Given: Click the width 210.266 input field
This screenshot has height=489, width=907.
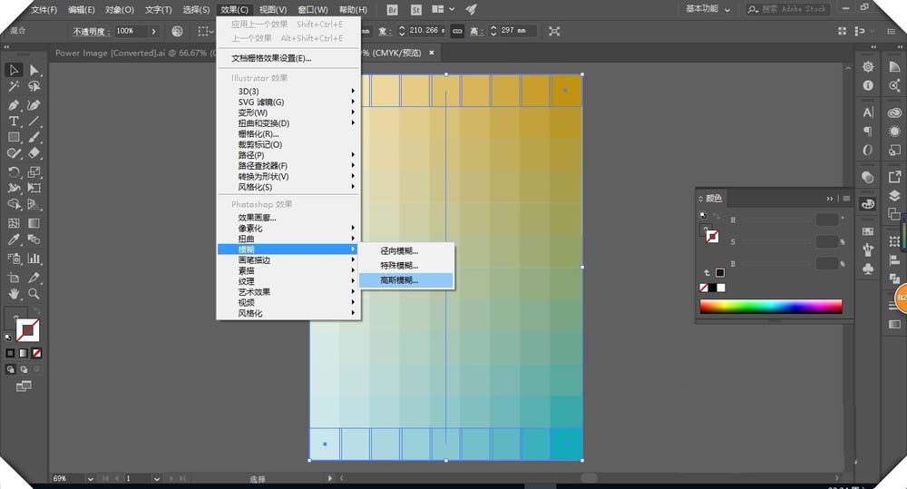Looking at the screenshot, I should coord(427,31).
